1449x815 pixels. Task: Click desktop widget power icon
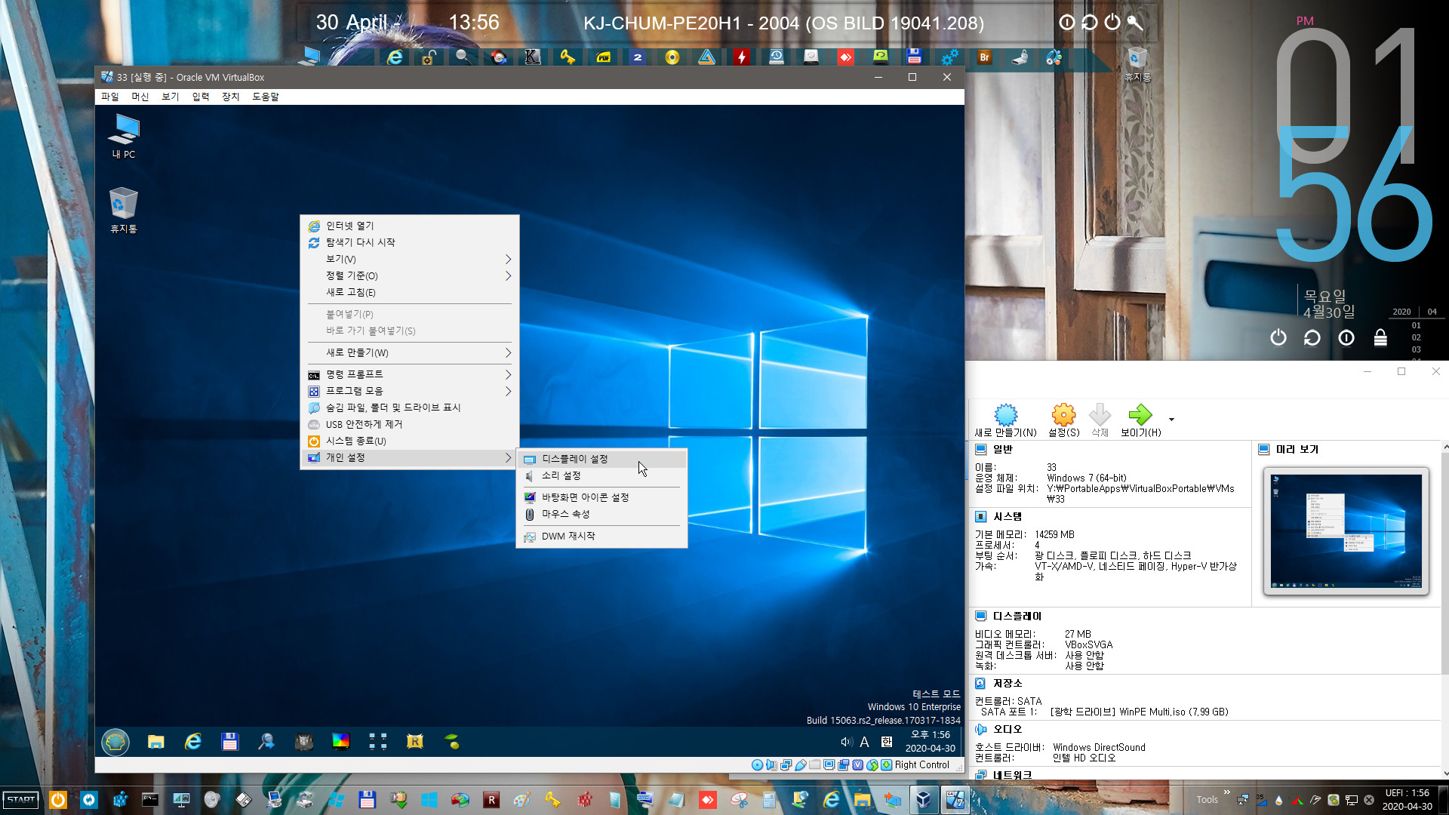pyautogui.click(x=1278, y=337)
